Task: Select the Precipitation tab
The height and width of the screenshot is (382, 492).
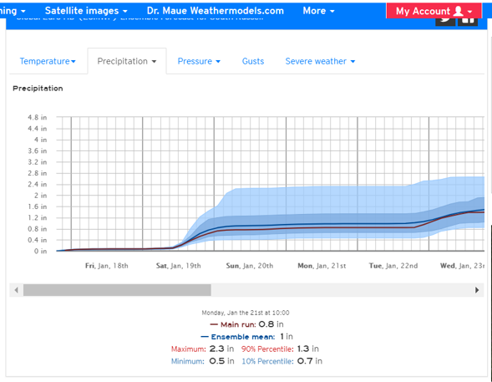Action: coord(127,61)
